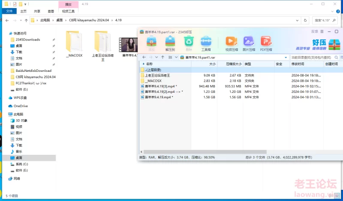Open the history dropdown beside the archive forward arrow
Screen dimensions: 343x201
pos(156,57)
